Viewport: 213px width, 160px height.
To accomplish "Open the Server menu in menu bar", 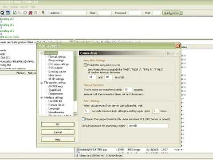I will click(x=24, y=7).
